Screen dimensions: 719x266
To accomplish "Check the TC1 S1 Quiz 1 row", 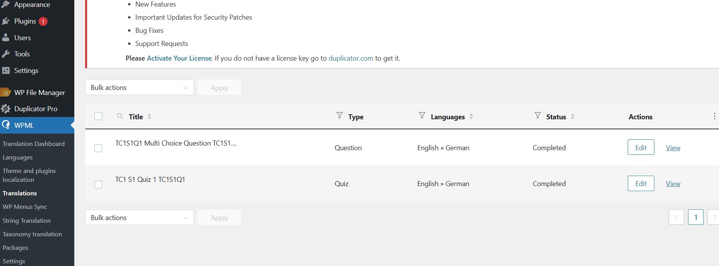I will click(x=98, y=185).
